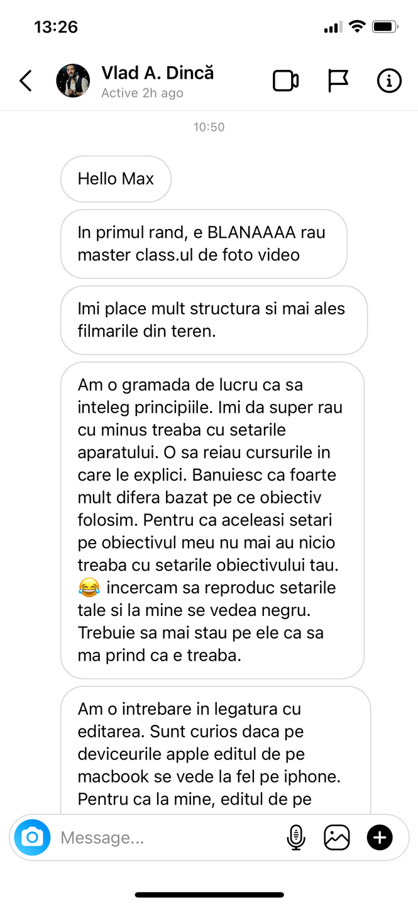The image size is (418, 906).
Task: Tap 'Active 2h ago' status text
Action: pos(143,93)
